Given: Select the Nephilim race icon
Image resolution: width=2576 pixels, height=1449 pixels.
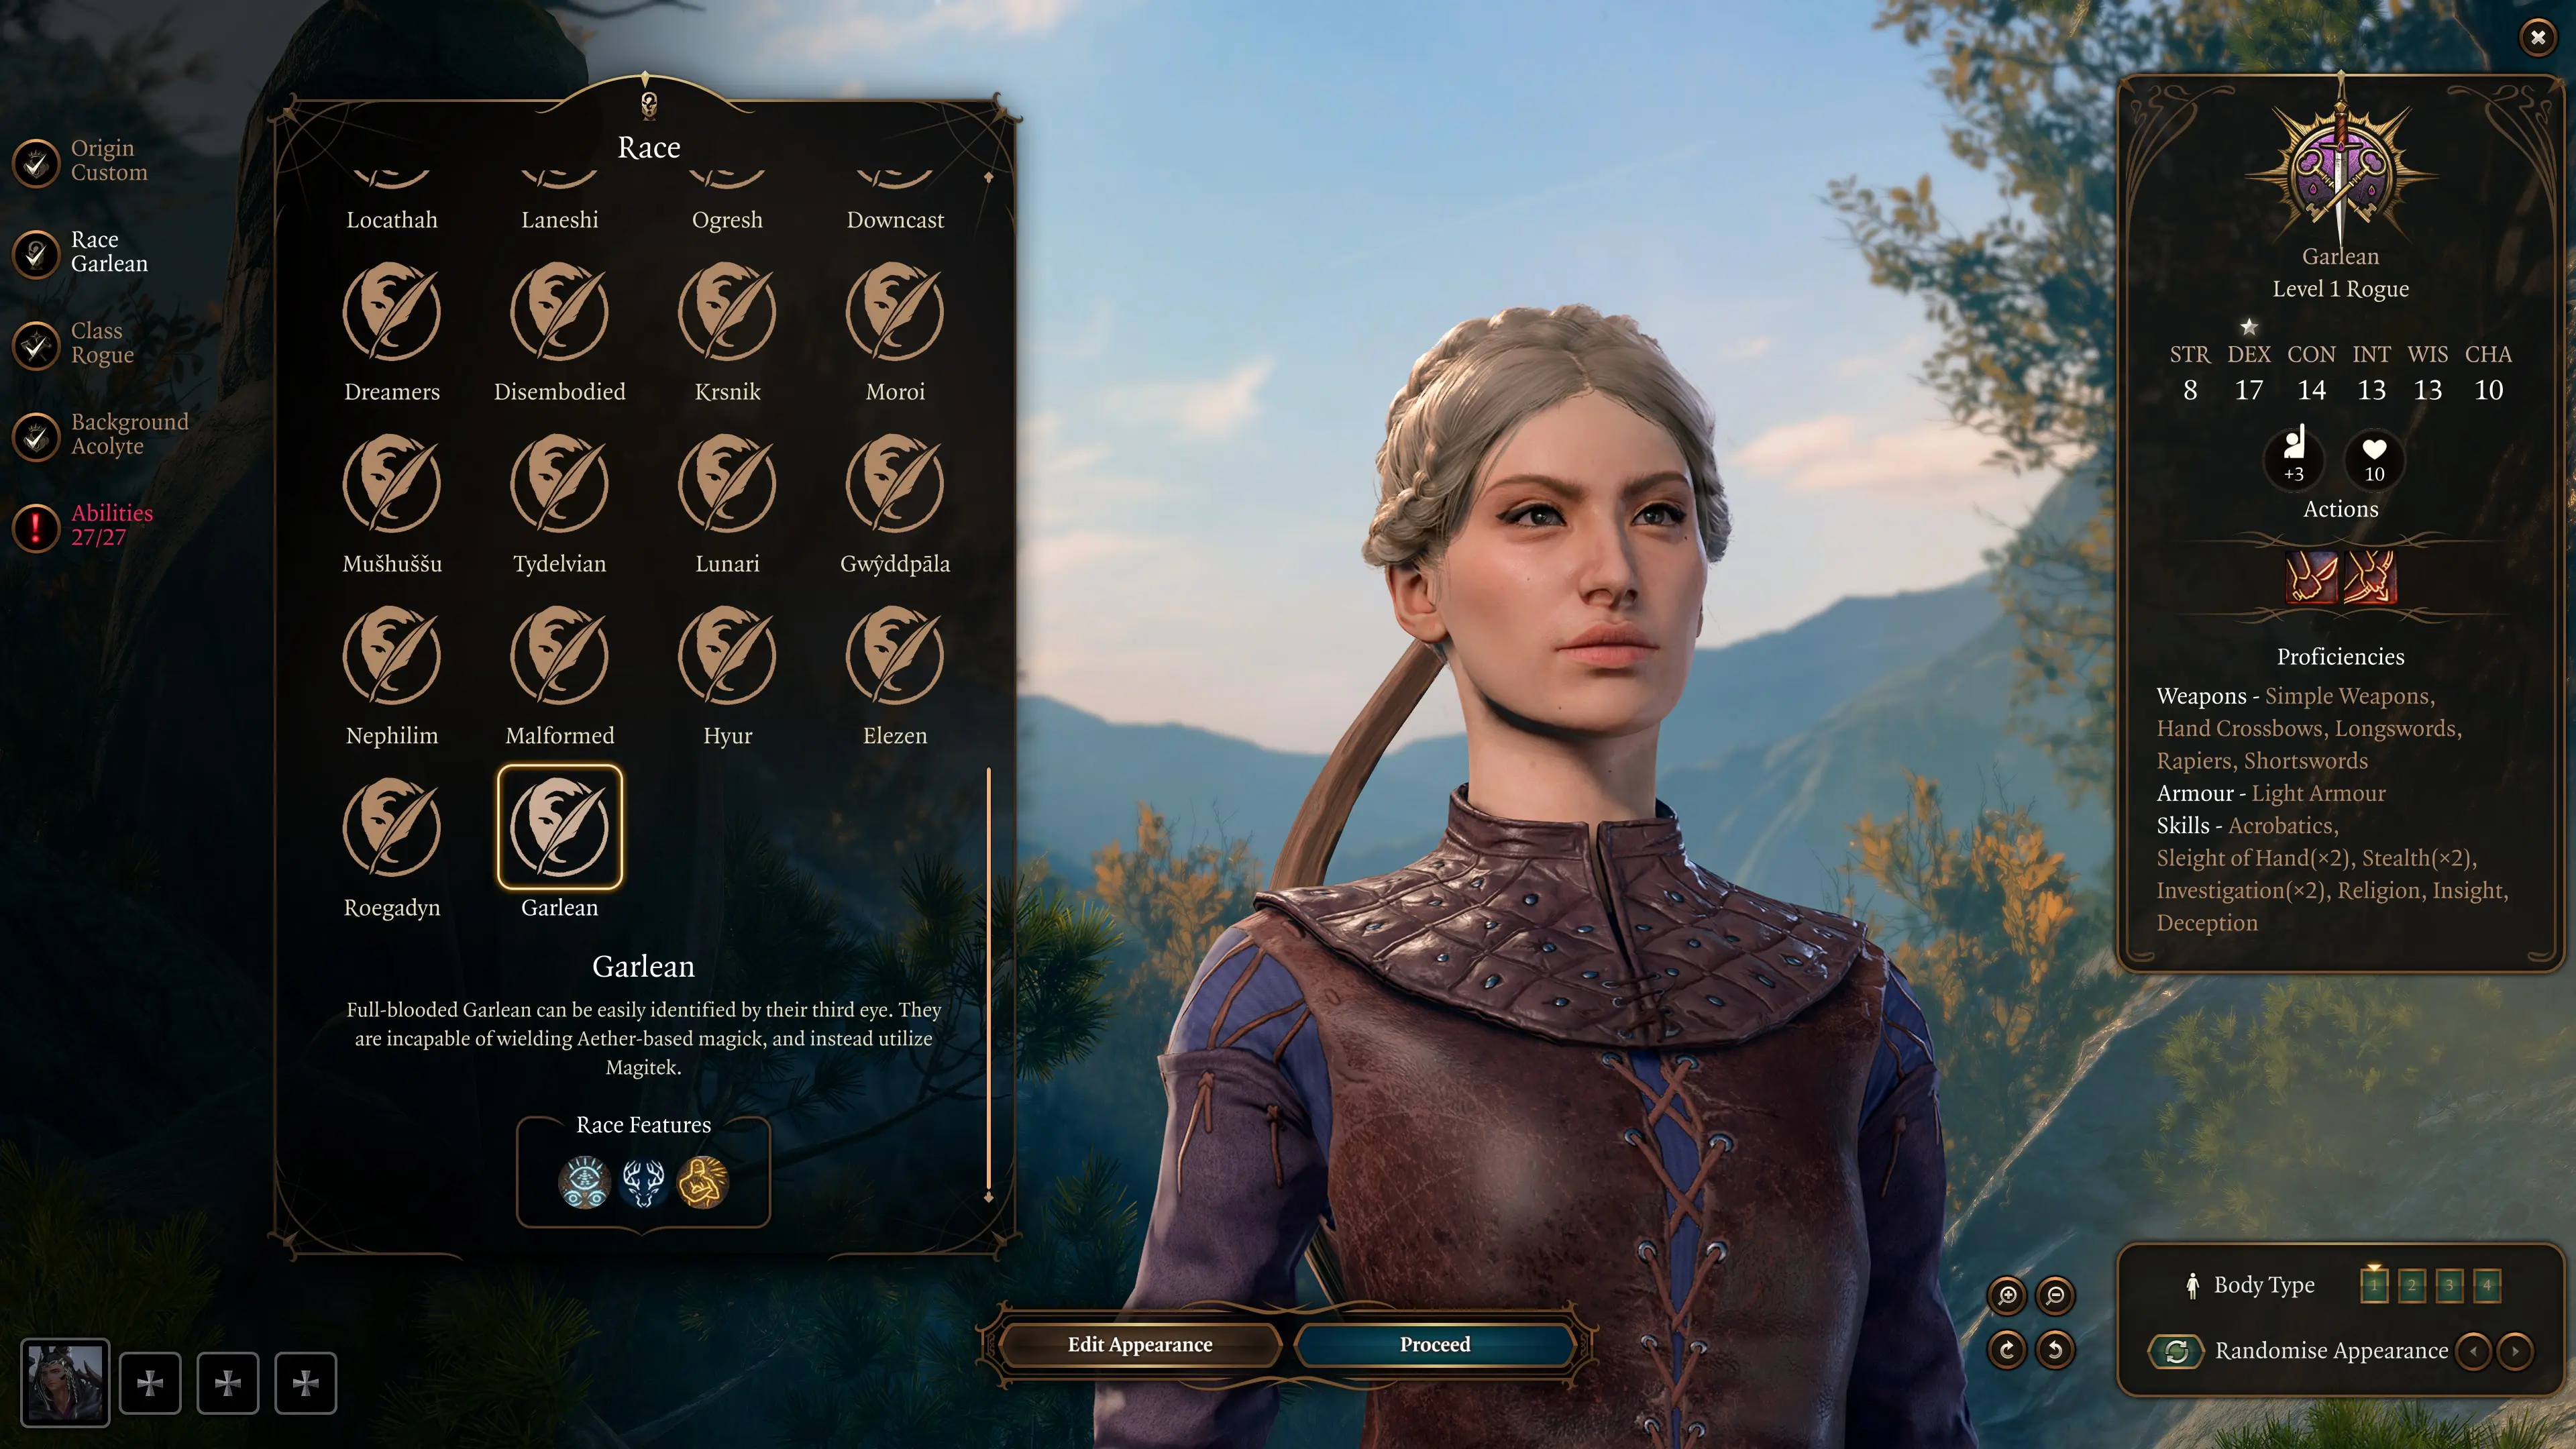Looking at the screenshot, I should tap(391, 655).
